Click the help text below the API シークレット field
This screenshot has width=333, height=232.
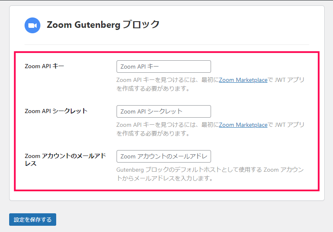tap(166, 125)
